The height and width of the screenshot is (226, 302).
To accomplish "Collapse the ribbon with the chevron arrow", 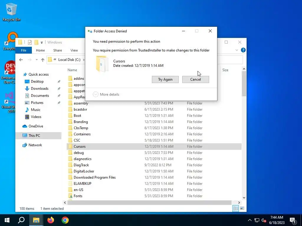I will tap(237, 50).
